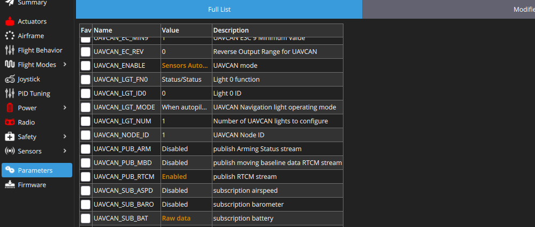Select the UAVCAN_LGT_NUM parameter name
Image resolution: width=535 pixels, height=227 pixels.
pos(123,121)
